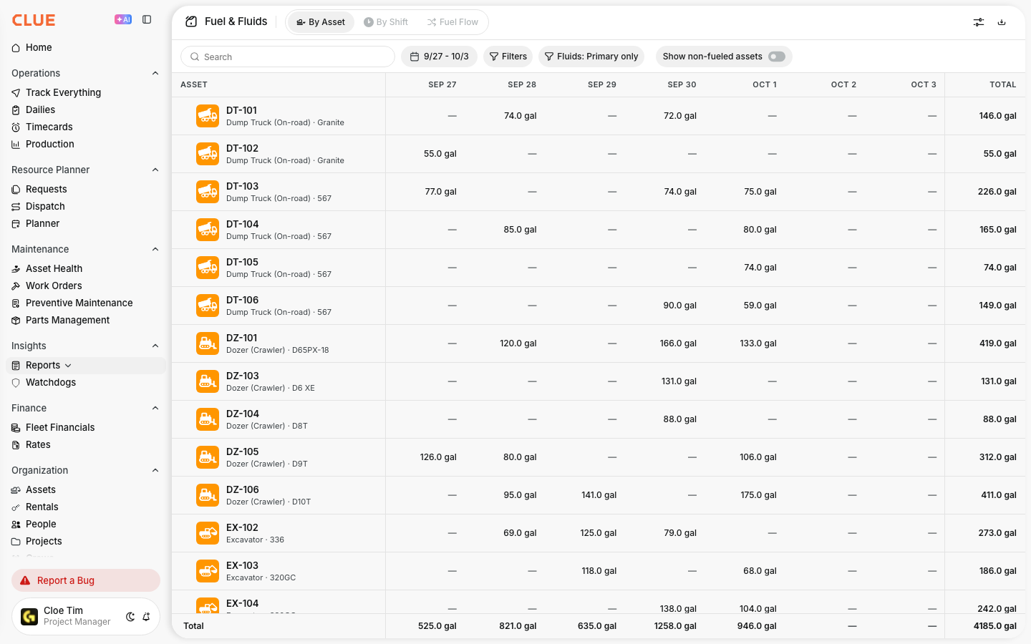Open notifications bell icon

(146, 617)
